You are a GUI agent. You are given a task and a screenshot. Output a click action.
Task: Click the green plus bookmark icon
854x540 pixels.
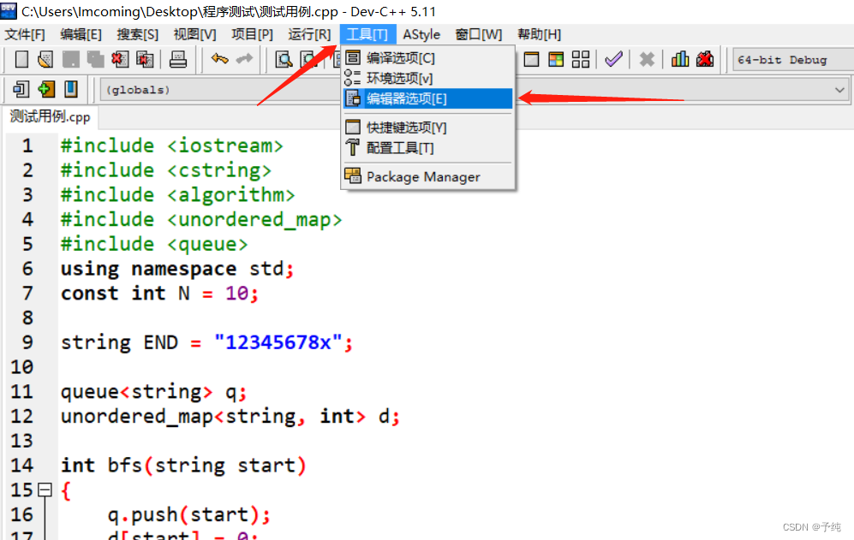46,89
